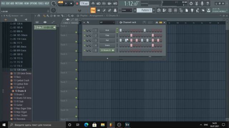Click the undo arrow in Channel rack header
The width and height of the screenshot is (229, 128).
pos(88,22)
